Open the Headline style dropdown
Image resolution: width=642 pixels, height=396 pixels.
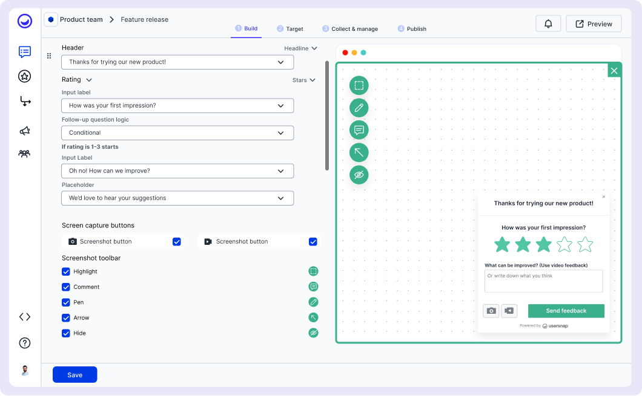pyautogui.click(x=300, y=48)
